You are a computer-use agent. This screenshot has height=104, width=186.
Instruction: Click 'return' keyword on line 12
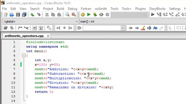click(x=41, y=92)
